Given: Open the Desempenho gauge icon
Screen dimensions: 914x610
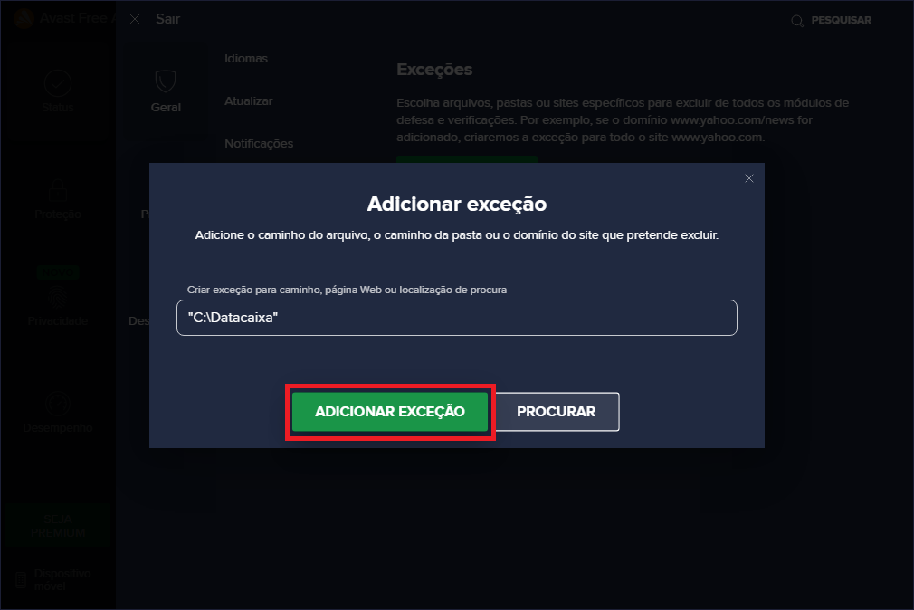Looking at the screenshot, I should 58,404.
